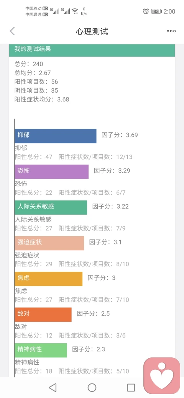Tap the yellow 焦虑 bar
Image resolution: width=184 pixels, height=398 pixels.
pyautogui.click(x=49, y=279)
